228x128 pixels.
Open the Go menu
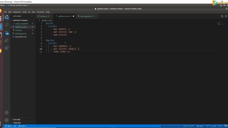pos(29,12)
